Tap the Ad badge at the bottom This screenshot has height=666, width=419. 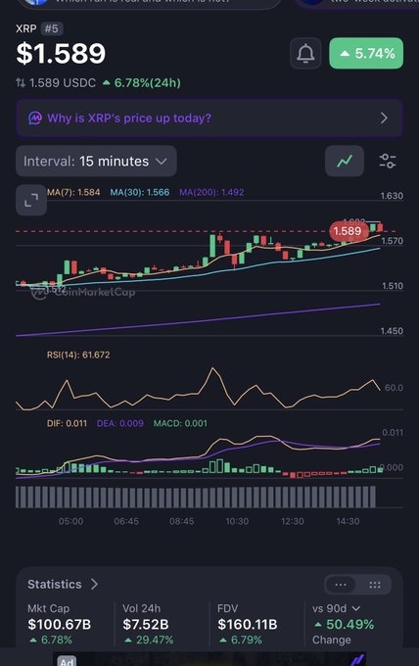pyautogui.click(x=67, y=661)
